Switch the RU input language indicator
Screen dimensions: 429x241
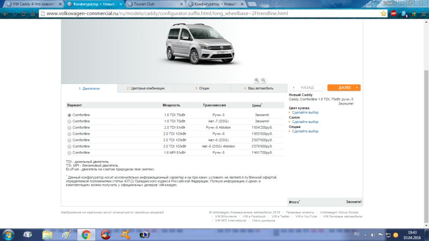(357, 234)
